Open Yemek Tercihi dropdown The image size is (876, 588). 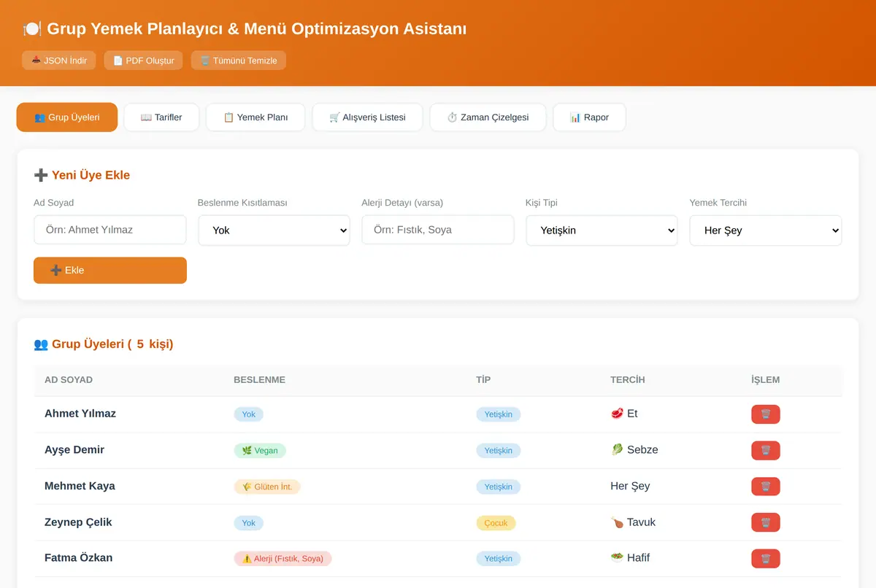(766, 230)
